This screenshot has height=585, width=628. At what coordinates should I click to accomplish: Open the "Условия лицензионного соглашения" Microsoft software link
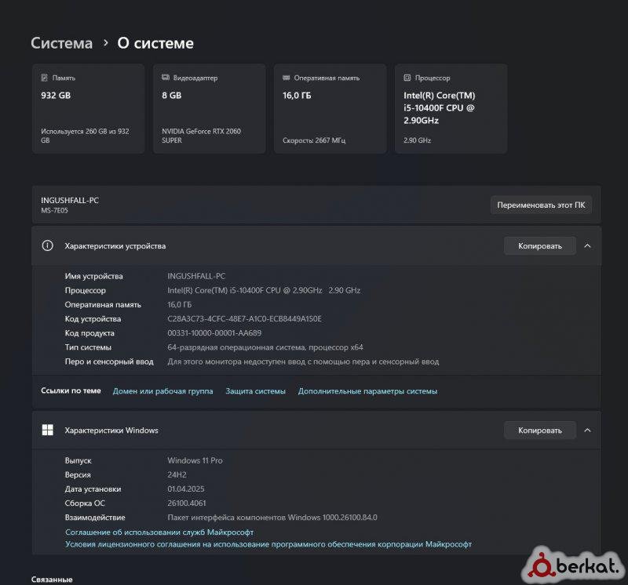pos(268,544)
